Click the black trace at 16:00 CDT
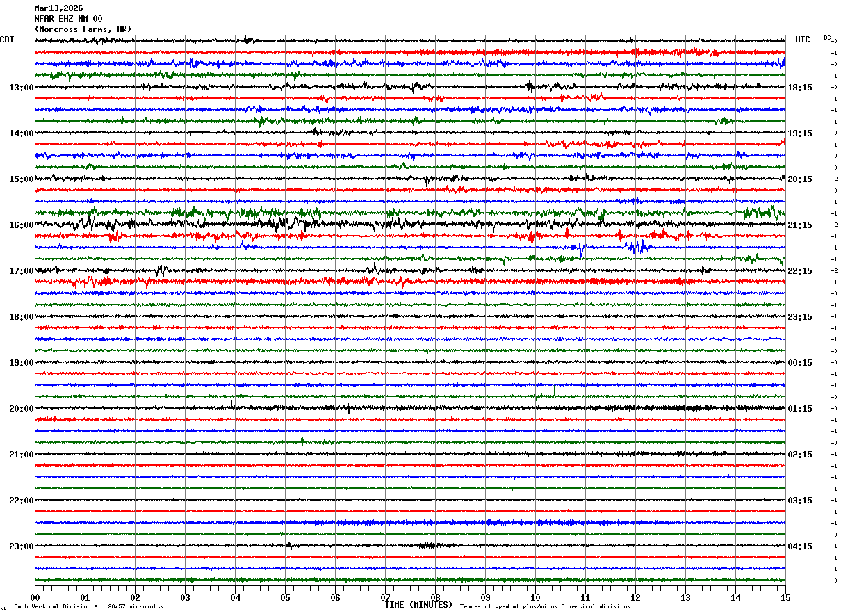The image size is (841, 616). click(x=410, y=224)
